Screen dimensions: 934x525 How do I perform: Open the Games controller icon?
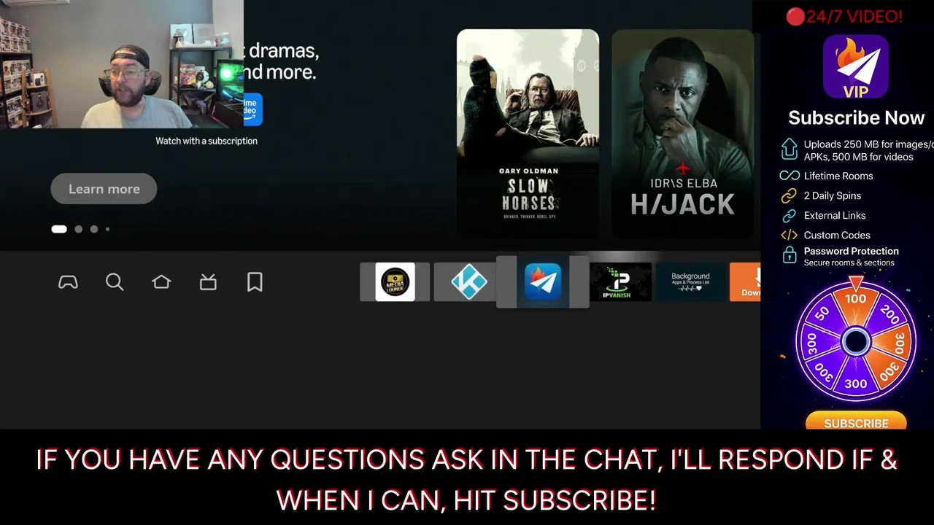point(68,282)
